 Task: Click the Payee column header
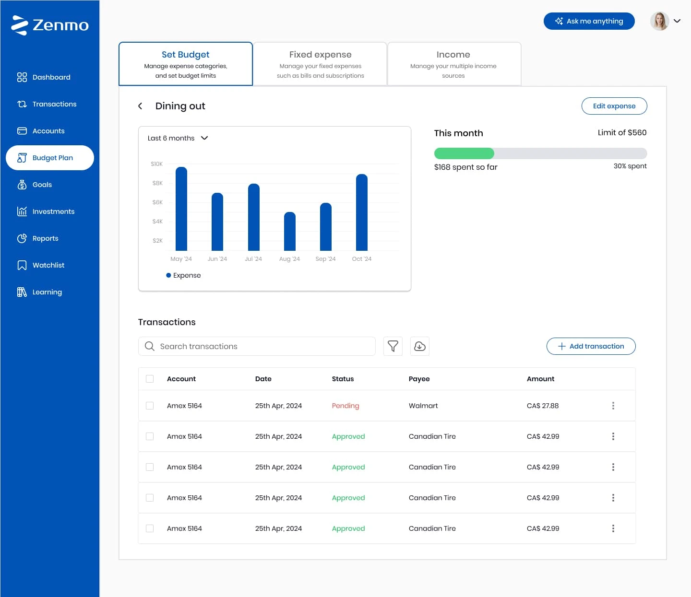(419, 379)
